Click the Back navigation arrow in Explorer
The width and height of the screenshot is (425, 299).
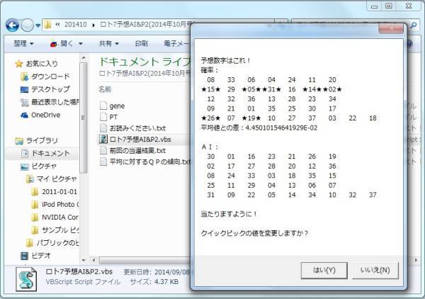point(13,26)
